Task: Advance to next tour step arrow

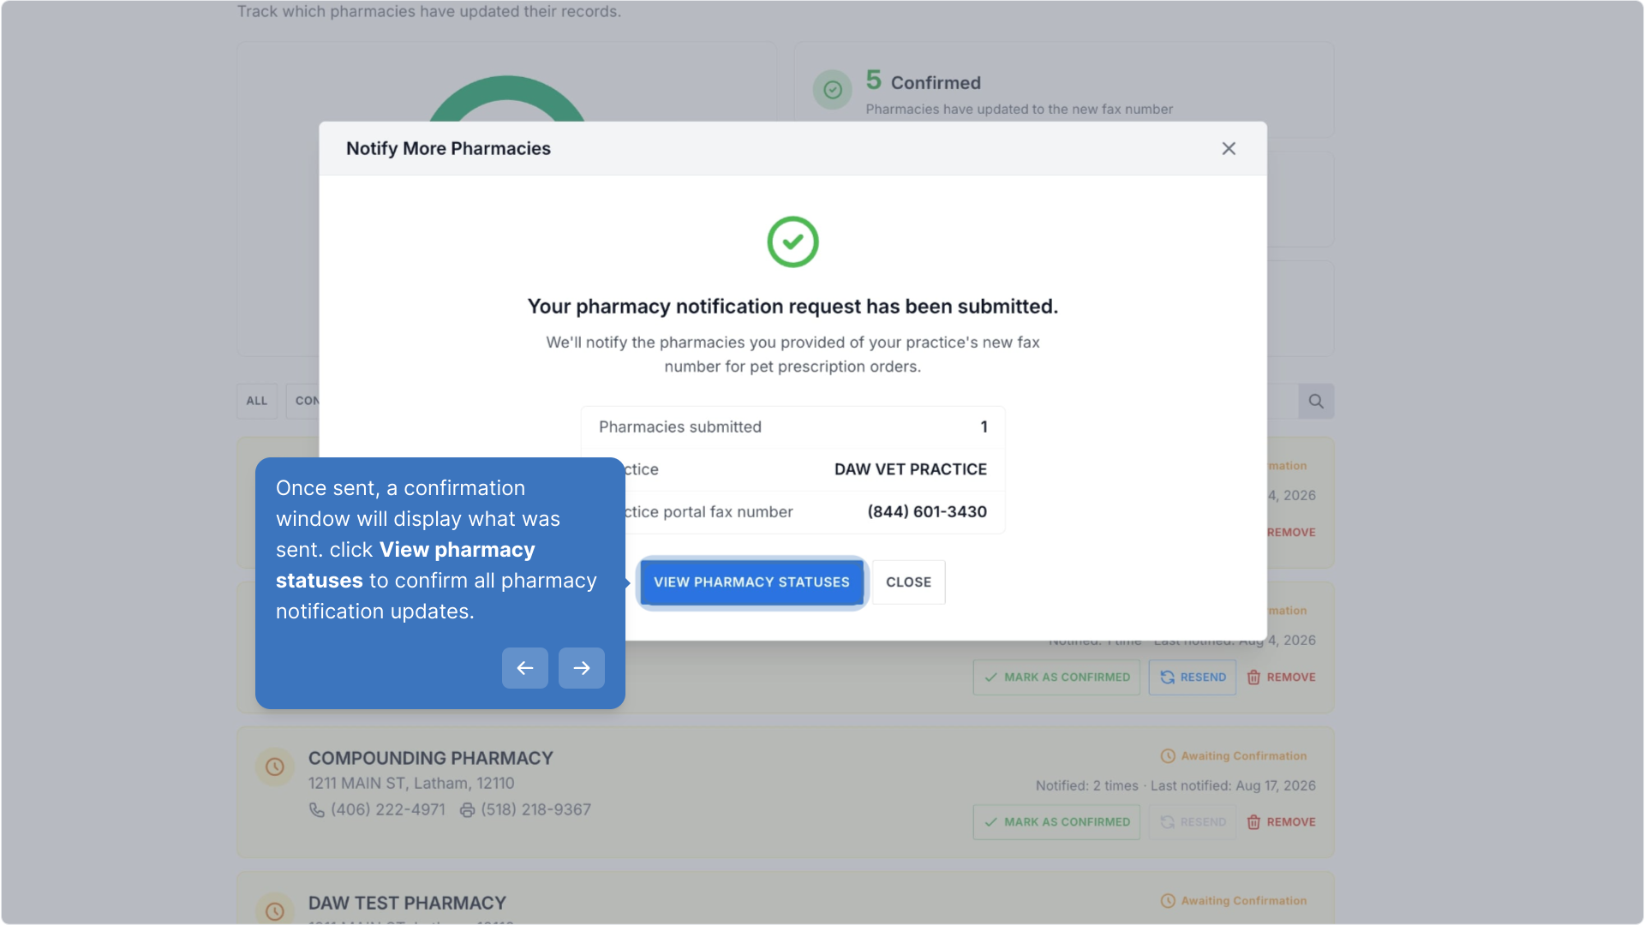Action: point(582,668)
